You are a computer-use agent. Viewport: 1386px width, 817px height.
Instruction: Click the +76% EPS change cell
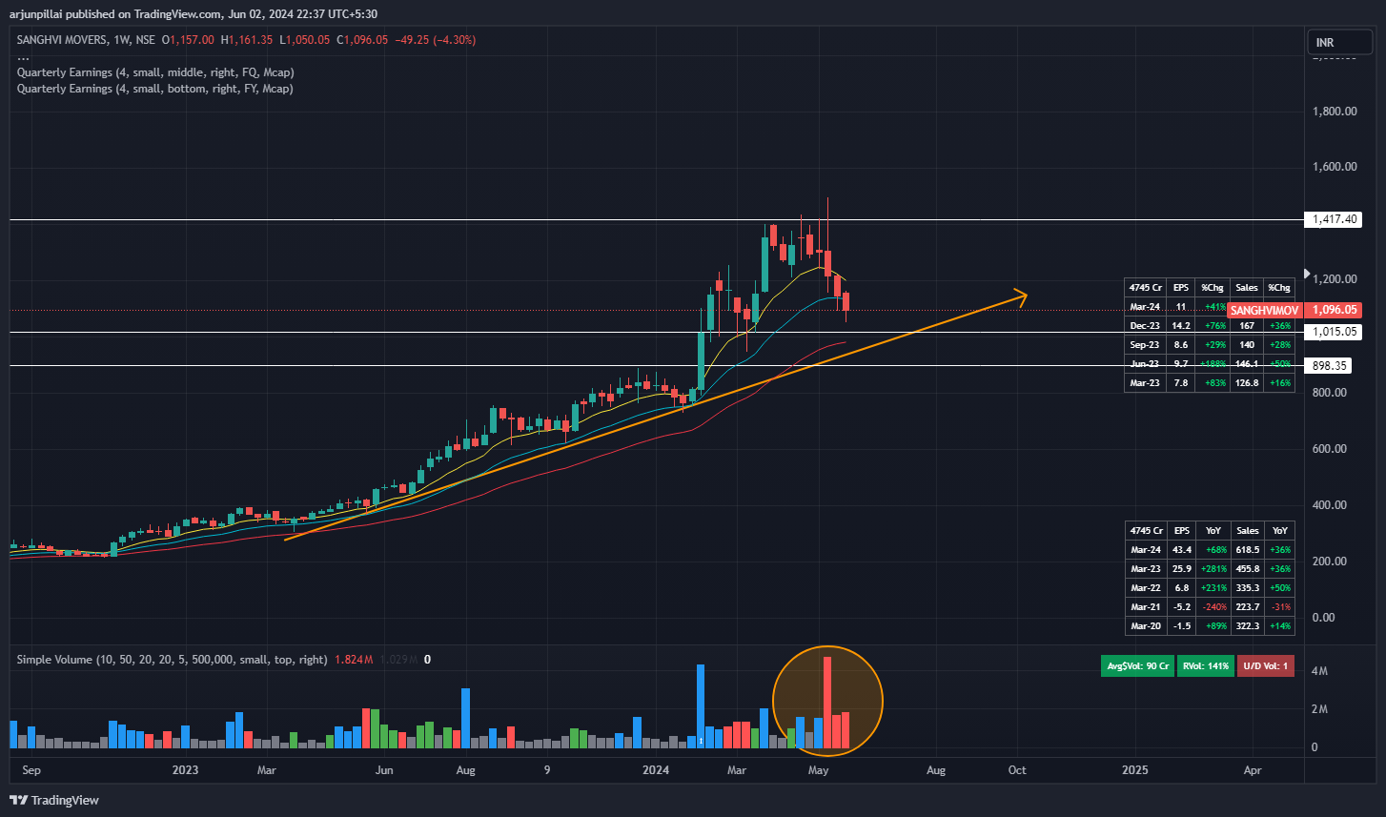(x=1213, y=326)
